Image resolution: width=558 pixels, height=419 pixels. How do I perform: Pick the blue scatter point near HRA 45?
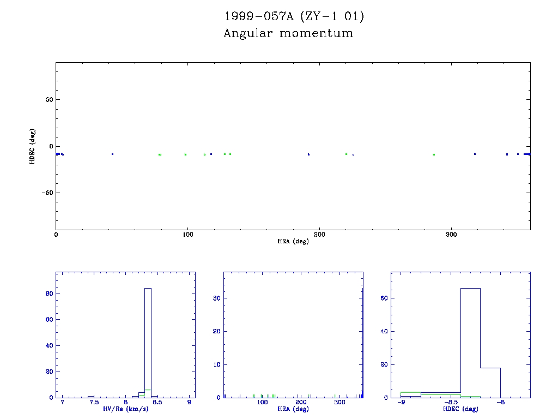[112, 154]
